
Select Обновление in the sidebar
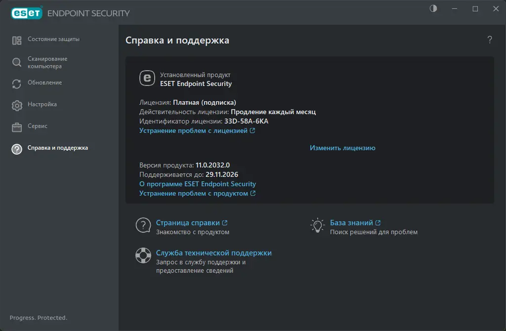point(44,83)
